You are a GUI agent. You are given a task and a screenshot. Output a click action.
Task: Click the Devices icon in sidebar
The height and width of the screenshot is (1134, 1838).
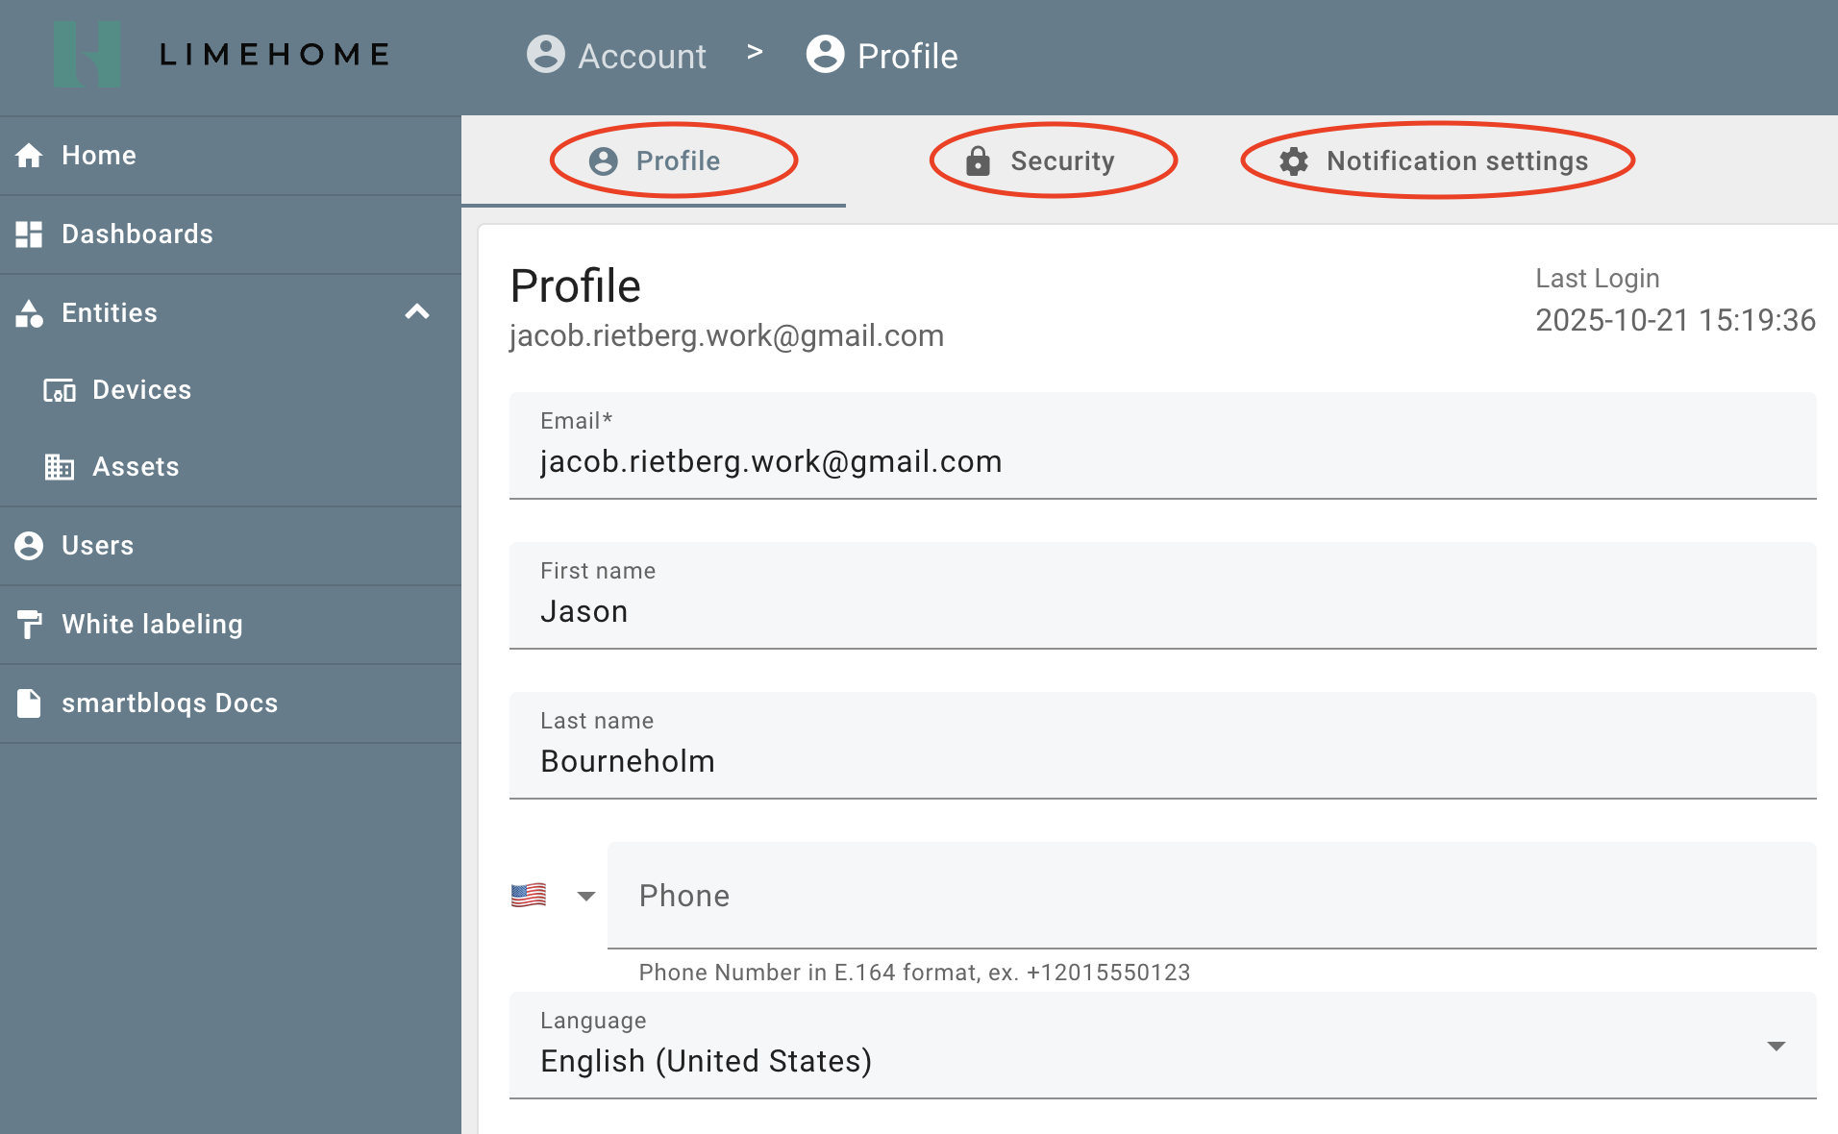click(x=60, y=390)
